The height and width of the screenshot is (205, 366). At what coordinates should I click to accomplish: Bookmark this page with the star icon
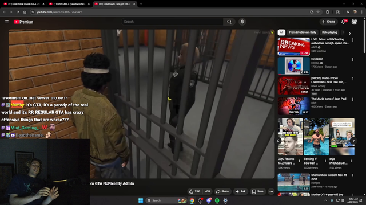[318, 12]
